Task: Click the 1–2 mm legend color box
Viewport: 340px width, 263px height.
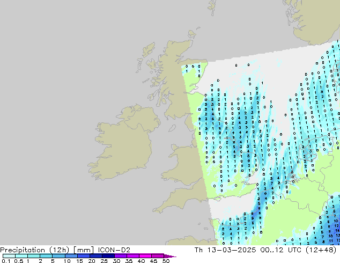Action: [34, 256]
